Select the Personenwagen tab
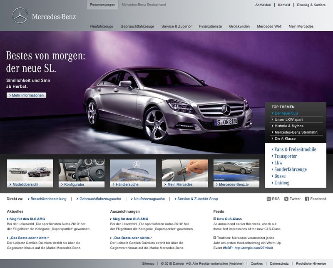 (102, 5)
